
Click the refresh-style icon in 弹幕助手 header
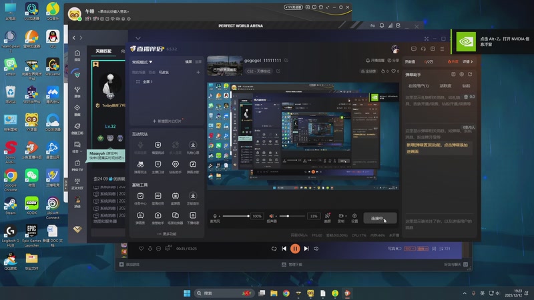pos(470,74)
